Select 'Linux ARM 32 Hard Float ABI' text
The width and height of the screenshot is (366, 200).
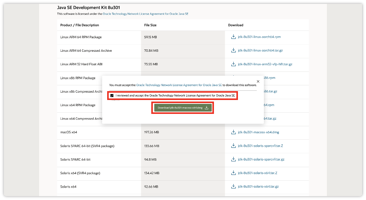81,64
